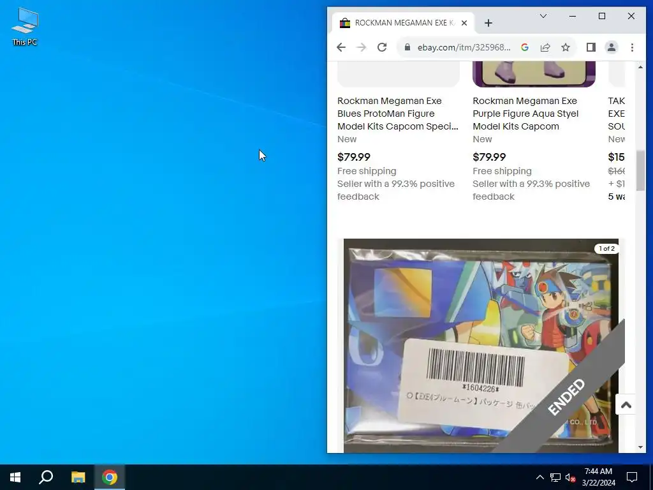Close the ROCKMAN MEGAMAN EXE tab

pos(464,23)
